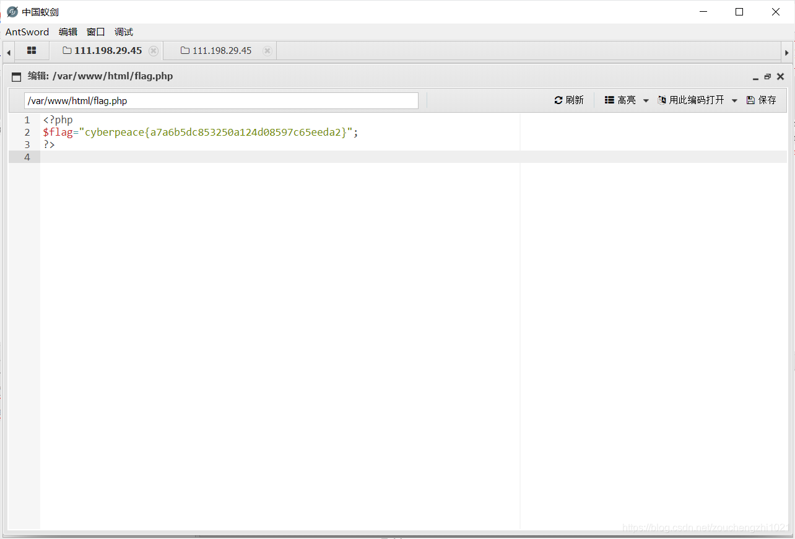This screenshot has height=539, width=795.
Task: Click the 中国蚁剑 app title icon
Action: [x=12, y=12]
